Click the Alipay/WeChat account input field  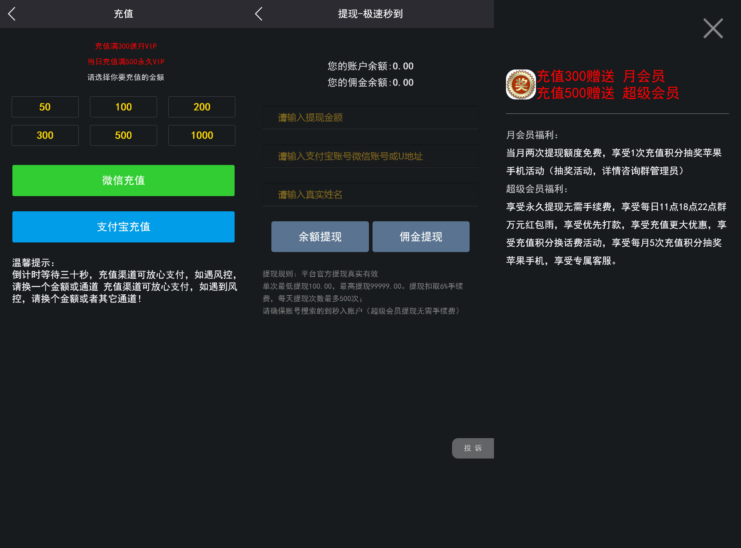coord(370,156)
